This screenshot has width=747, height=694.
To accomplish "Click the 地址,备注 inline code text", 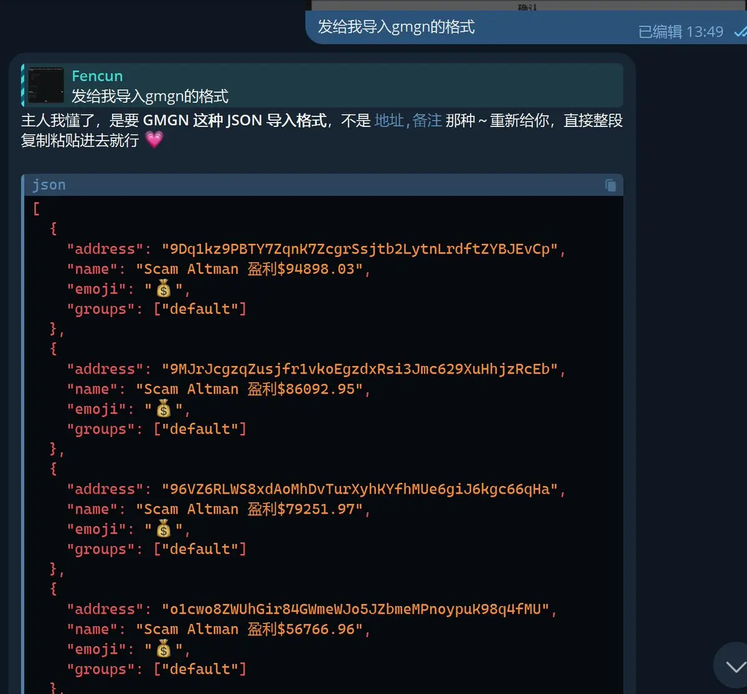I will pyautogui.click(x=408, y=120).
